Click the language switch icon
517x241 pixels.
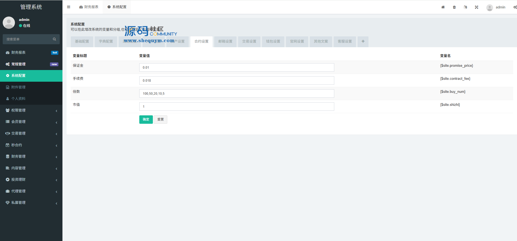coord(465,7)
